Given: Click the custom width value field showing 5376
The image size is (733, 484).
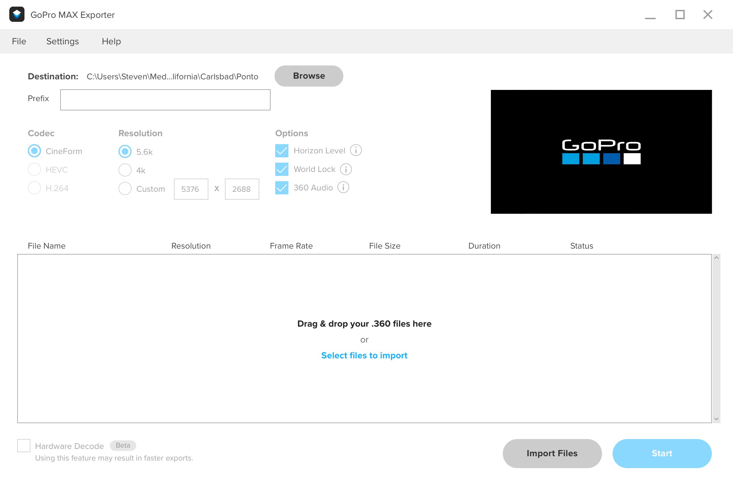Looking at the screenshot, I should point(191,189).
